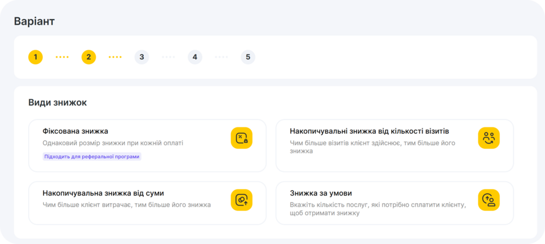Click description "Однаковий розмір знижки при кожній оплаті"

click(113, 143)
